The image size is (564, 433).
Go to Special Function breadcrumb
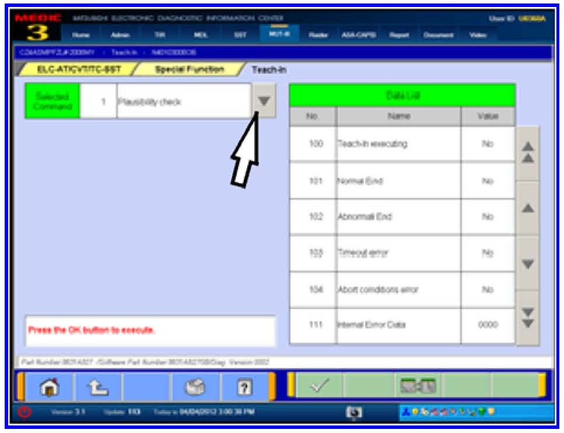189,69
